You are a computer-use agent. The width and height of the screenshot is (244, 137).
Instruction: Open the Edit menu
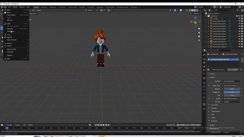10,7
